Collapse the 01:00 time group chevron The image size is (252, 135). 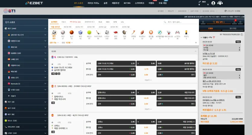pyautogui.click(x=196, y=51)
